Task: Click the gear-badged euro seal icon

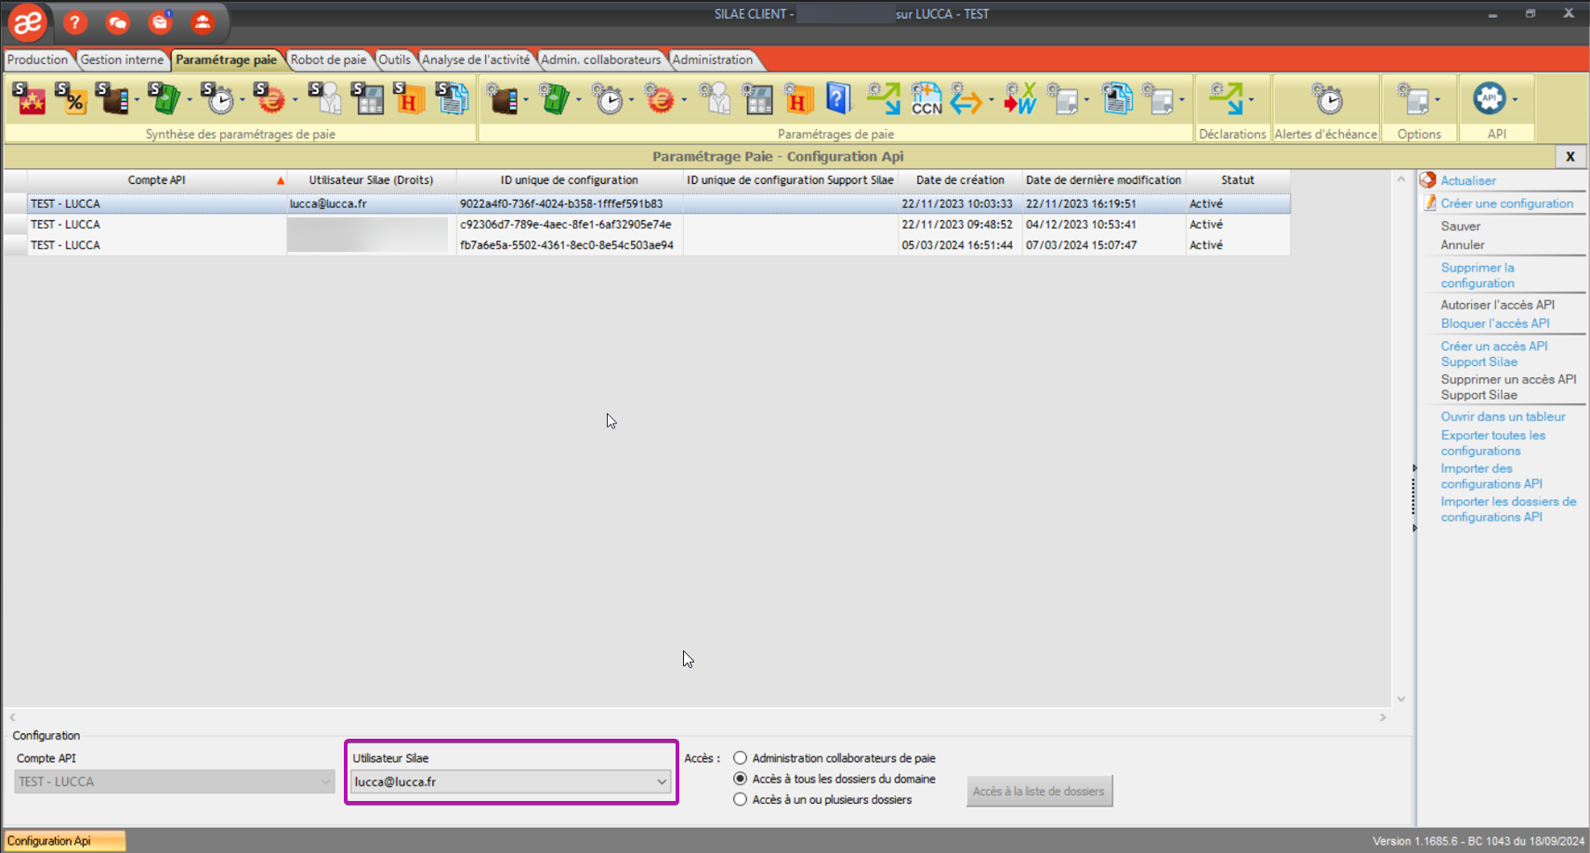Action: click(660, 98)
